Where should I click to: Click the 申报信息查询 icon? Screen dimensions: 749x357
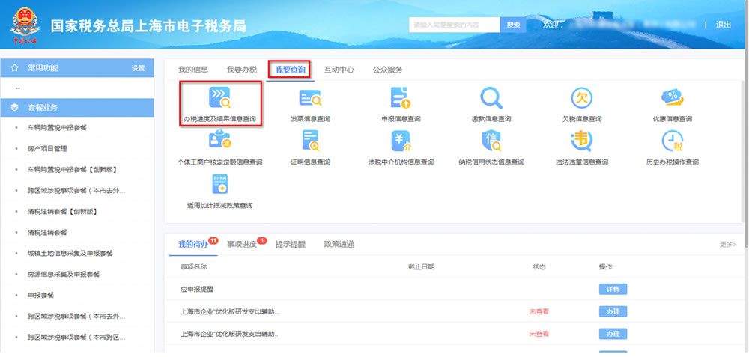(x=401, y=98)
